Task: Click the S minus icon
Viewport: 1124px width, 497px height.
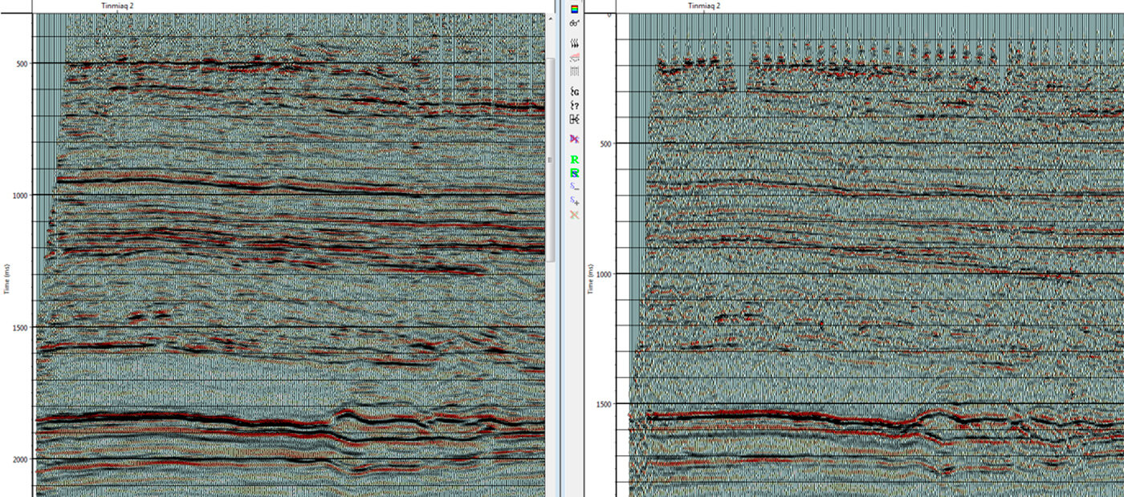Action: coord(575,187)
